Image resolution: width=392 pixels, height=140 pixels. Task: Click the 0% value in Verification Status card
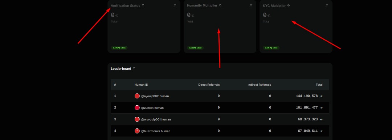pos(114,15)
